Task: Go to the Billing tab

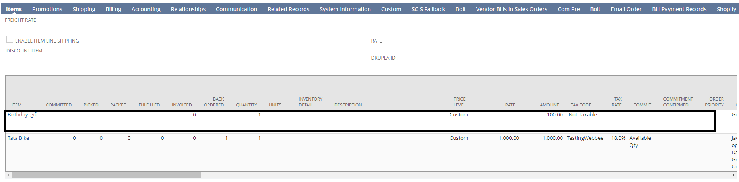Action: click(113, 9)
